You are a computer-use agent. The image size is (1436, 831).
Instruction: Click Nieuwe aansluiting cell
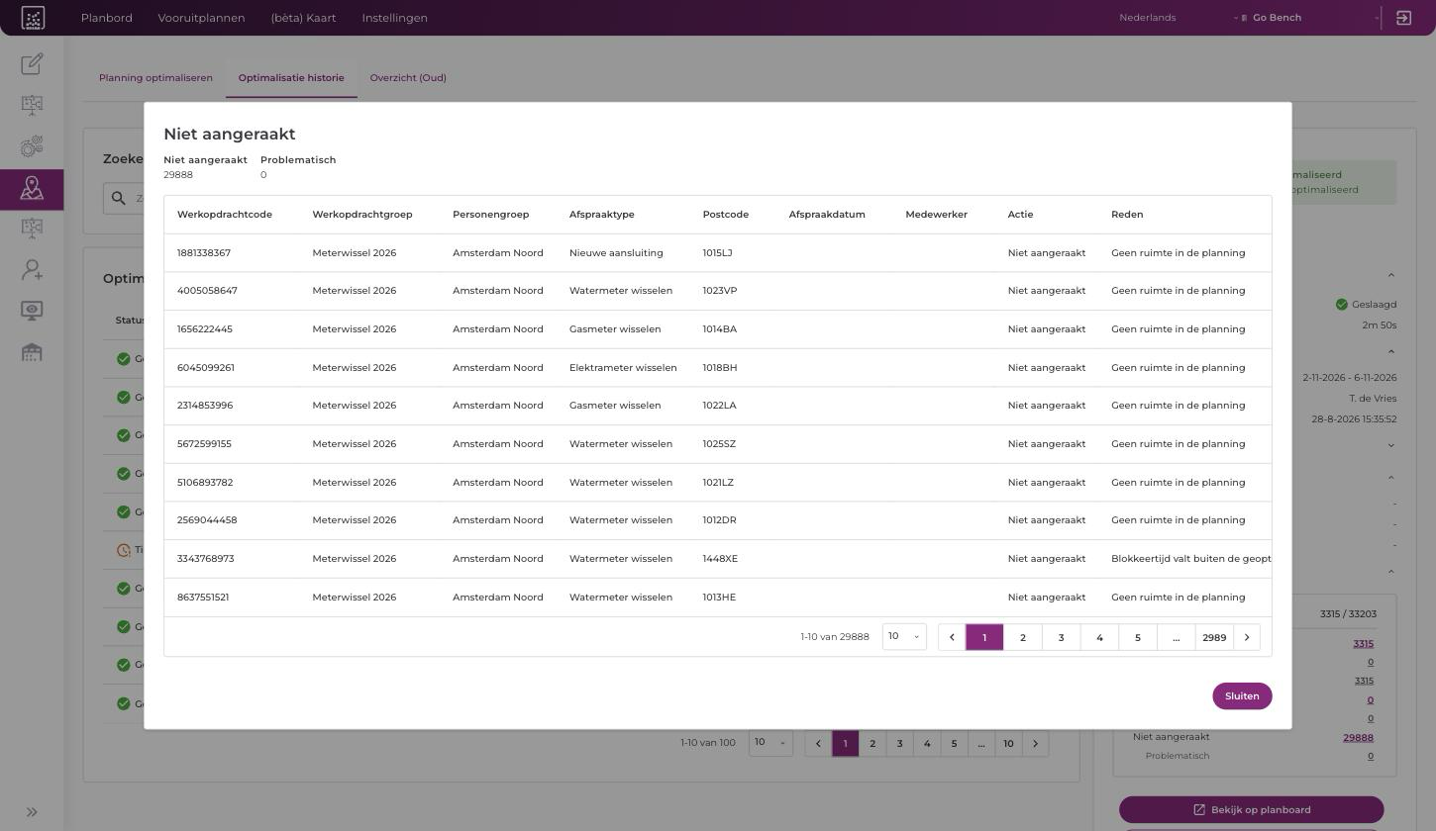616,253
